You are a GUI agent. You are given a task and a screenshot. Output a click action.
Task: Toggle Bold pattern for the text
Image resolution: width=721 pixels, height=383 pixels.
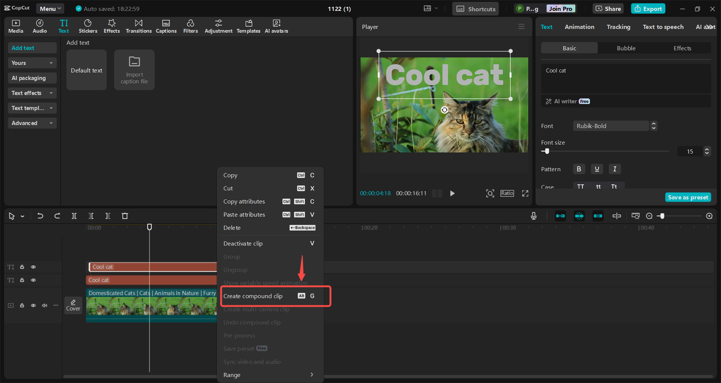[x=579, y=169]
